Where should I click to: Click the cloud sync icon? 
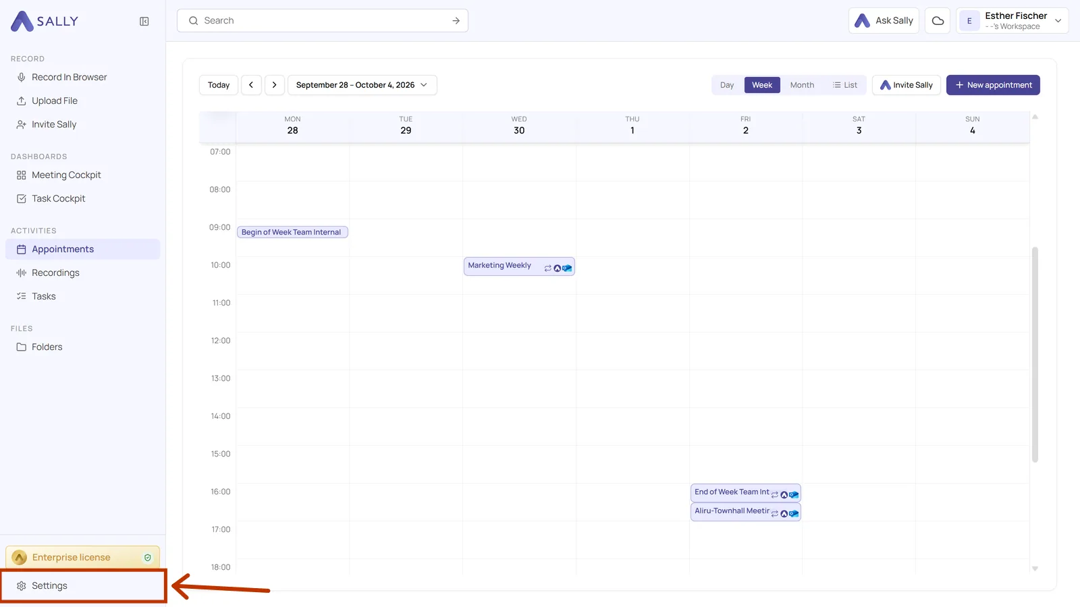coord(938,21)
